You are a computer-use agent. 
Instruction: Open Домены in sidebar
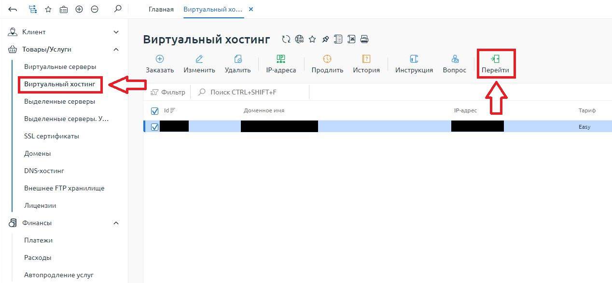(38, 153)
